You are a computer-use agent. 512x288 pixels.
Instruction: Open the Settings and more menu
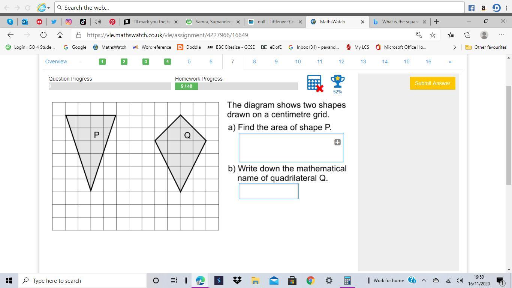pos(502,35)
